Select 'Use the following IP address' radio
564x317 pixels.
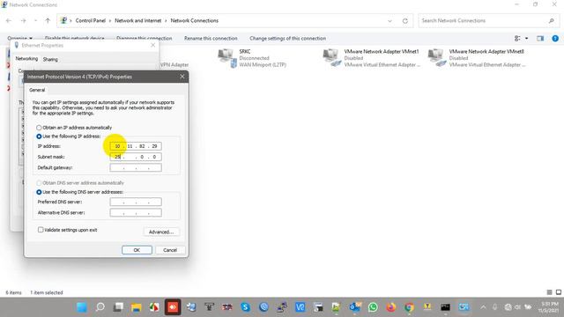(39, 136)
